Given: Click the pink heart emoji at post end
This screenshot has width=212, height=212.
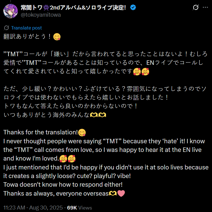Looking at the screenshot, I should pos(121,193).
